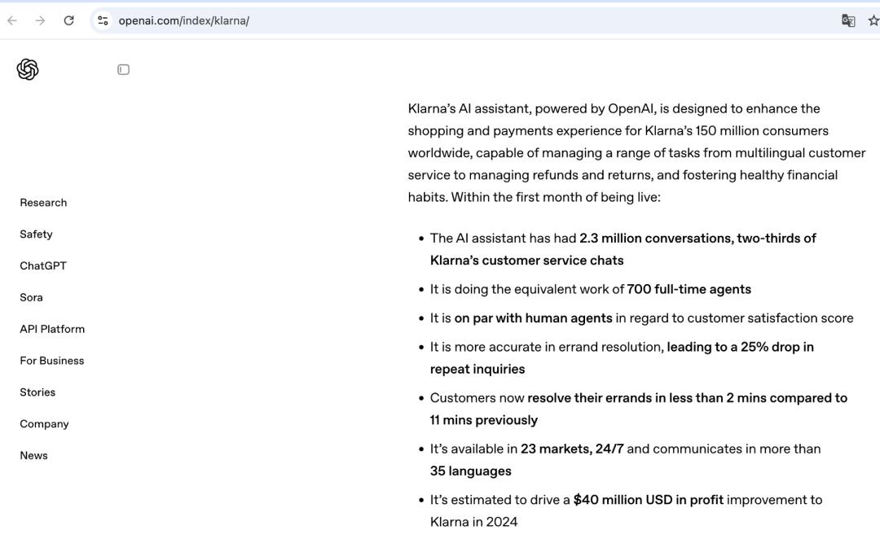The width and height of the screenshot is (880, 539).
Task: Go to ChatGPT in the sidebar
Action: tap(43, 266)
